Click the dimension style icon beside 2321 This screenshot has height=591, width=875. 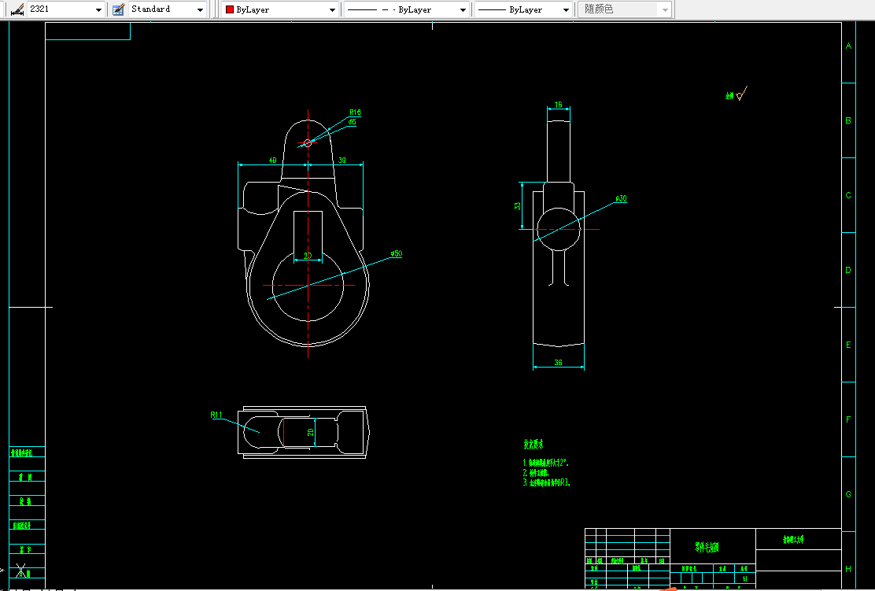(18, 9)
